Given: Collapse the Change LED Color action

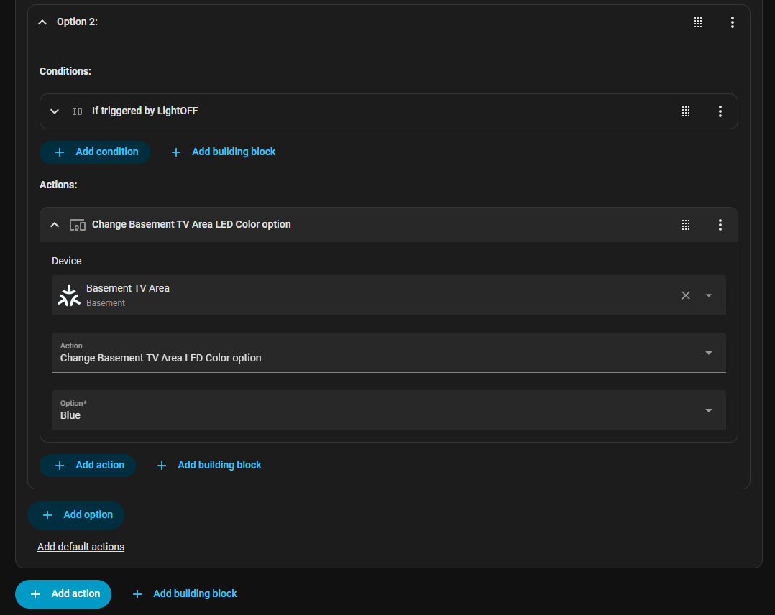Looking at the screenshot, I should coord(55,225).
